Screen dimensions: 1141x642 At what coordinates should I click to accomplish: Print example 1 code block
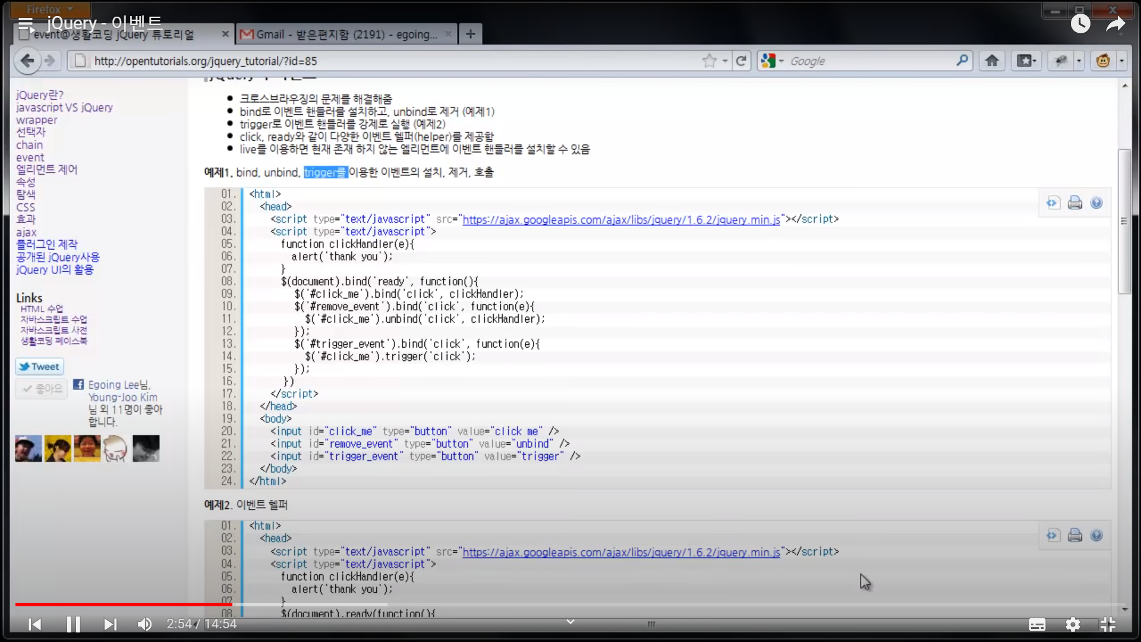[x=1074, y=203]
